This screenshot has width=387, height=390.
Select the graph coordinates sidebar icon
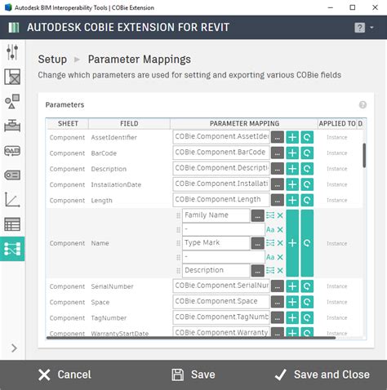(x=12, y=200)
